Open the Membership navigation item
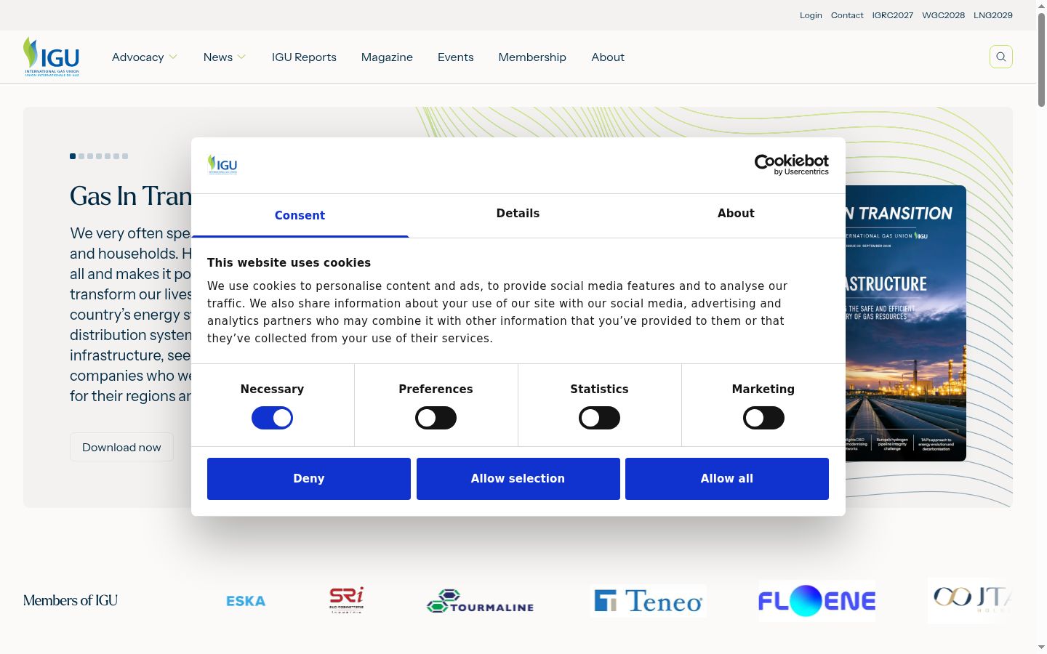Viewport: 1047px width, 654px height. point(532,57)
